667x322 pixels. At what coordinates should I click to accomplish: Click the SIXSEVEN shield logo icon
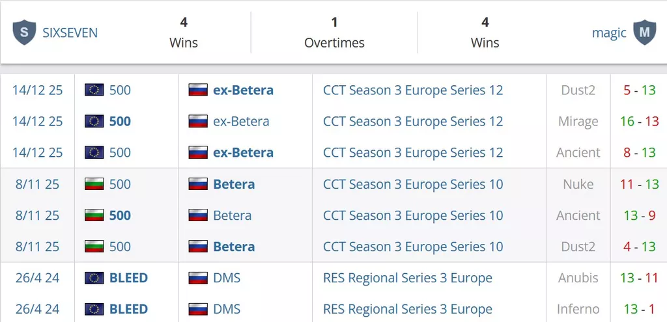[24, 33]
